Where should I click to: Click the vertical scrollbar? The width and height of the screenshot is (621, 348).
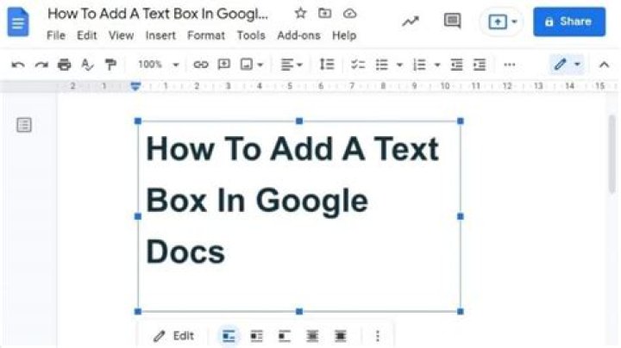(612, 154)
